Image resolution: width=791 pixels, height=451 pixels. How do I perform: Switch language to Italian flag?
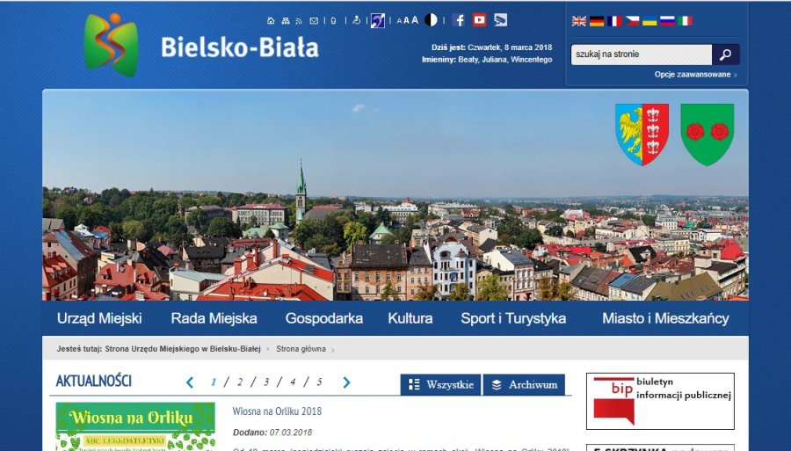coord(685,21)
